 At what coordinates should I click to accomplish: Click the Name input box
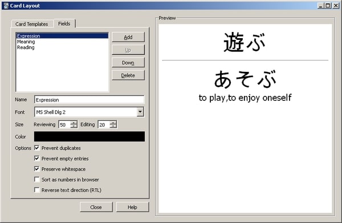click(x=89, y=100)
